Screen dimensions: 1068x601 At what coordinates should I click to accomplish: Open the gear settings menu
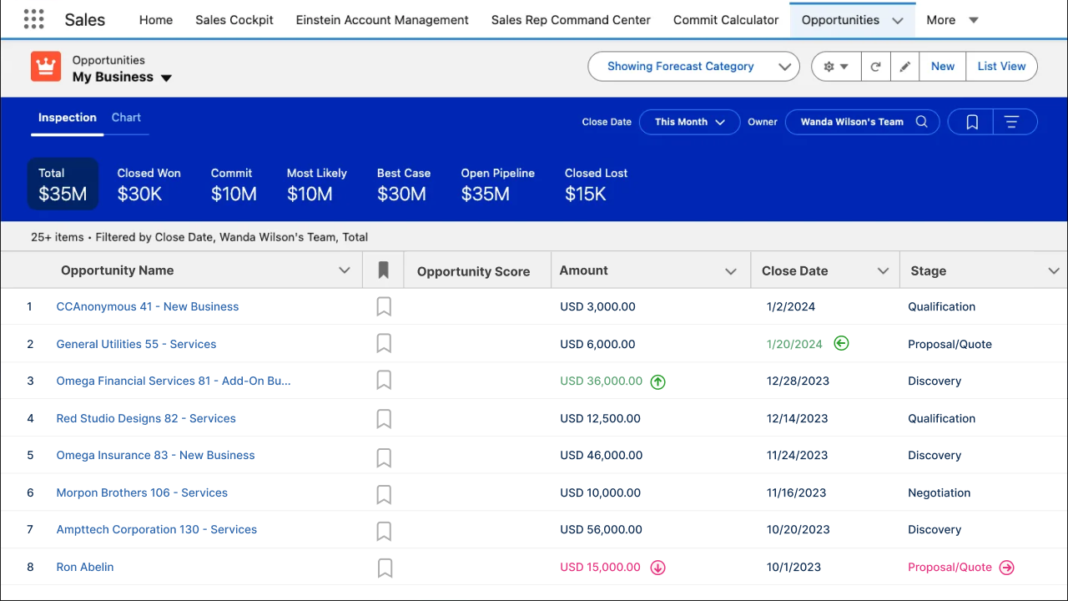coord(835,67)
